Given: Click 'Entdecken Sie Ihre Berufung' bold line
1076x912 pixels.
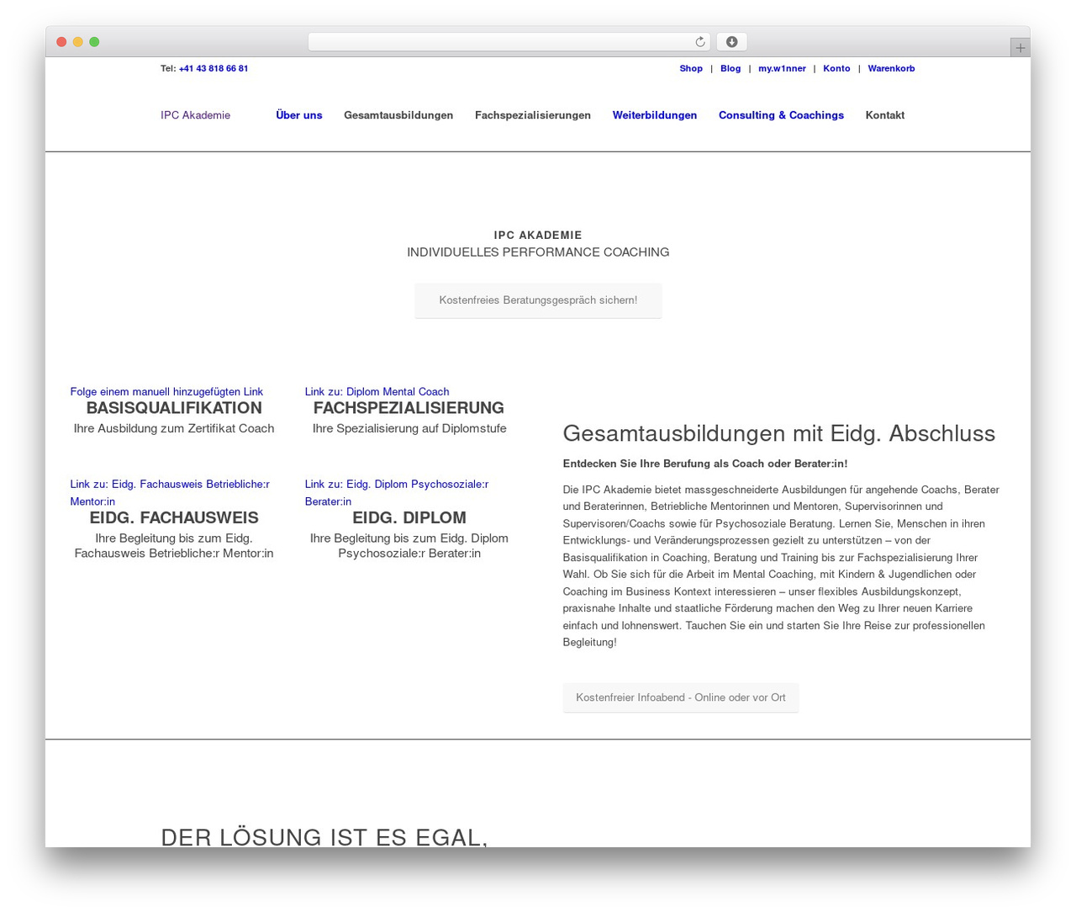Looking at the screenshot, I should [x=705, y=464].
